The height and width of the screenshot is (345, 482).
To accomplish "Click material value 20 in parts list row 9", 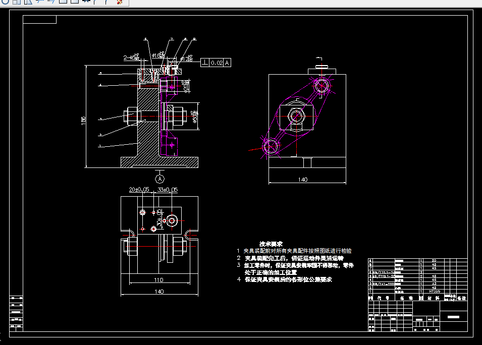I will click(x=434, y=260).
